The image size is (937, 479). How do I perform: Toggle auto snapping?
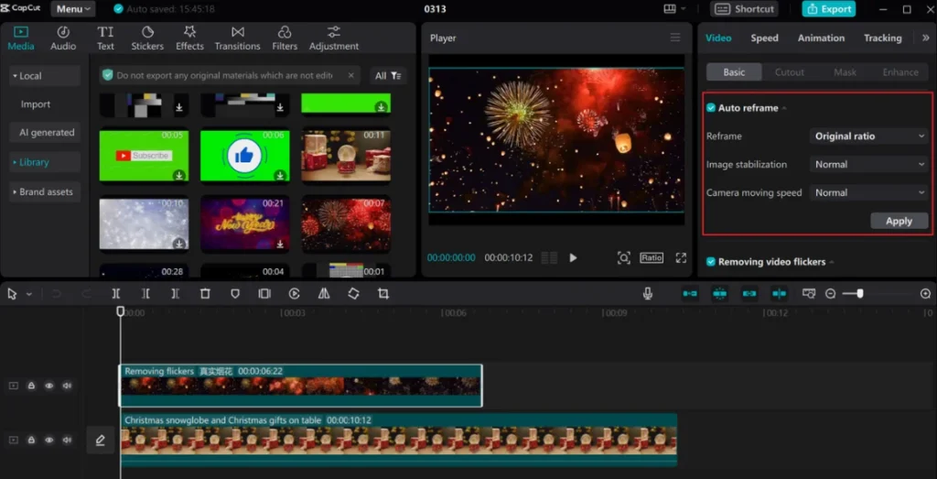719,294
